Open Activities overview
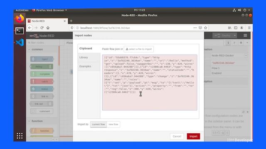The height and width of the screenshot is (149, 266). tap(22, 10)
